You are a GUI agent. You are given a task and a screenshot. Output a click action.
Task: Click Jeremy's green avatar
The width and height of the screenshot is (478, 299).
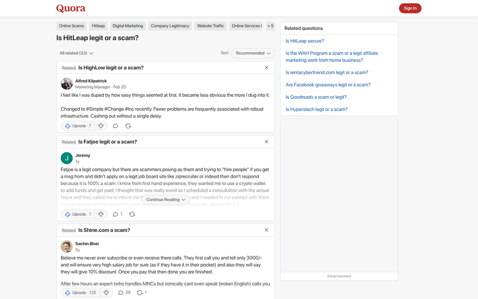coord(67,158)
